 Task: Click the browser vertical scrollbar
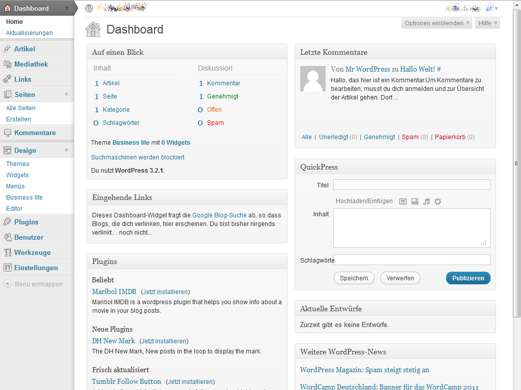[517, 163]
